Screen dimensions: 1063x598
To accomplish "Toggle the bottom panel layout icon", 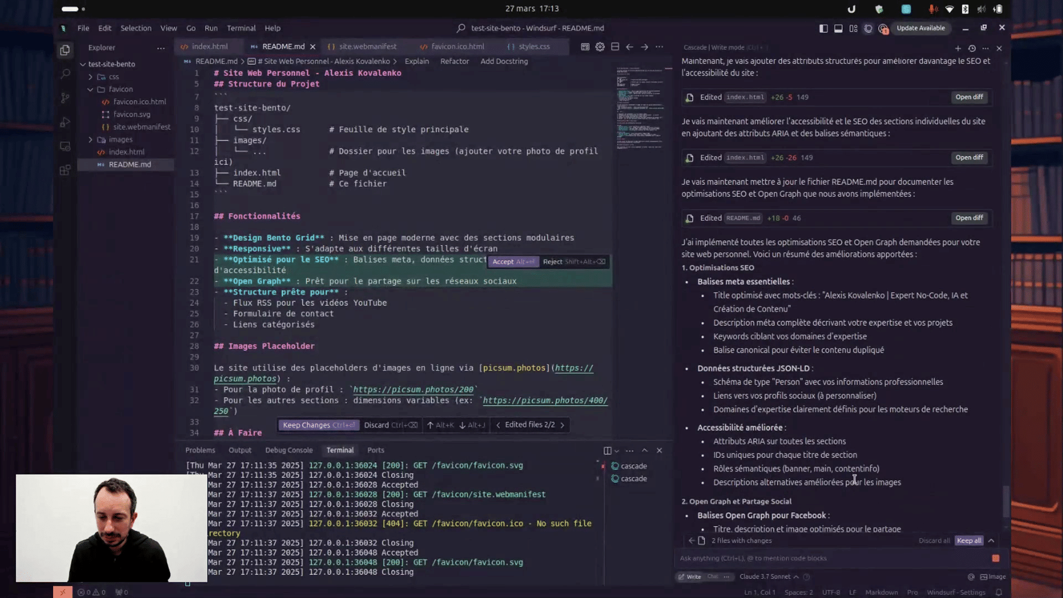I will (838, 28).
